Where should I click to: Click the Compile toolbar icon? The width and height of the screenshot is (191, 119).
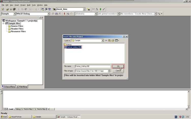(53, 14)
